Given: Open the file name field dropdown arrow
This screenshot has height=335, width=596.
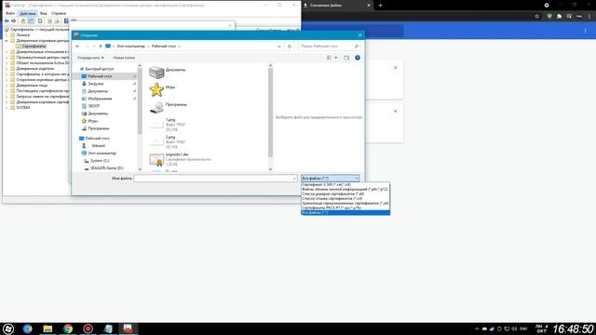Looking at the screenshot, I should [294, 178].
